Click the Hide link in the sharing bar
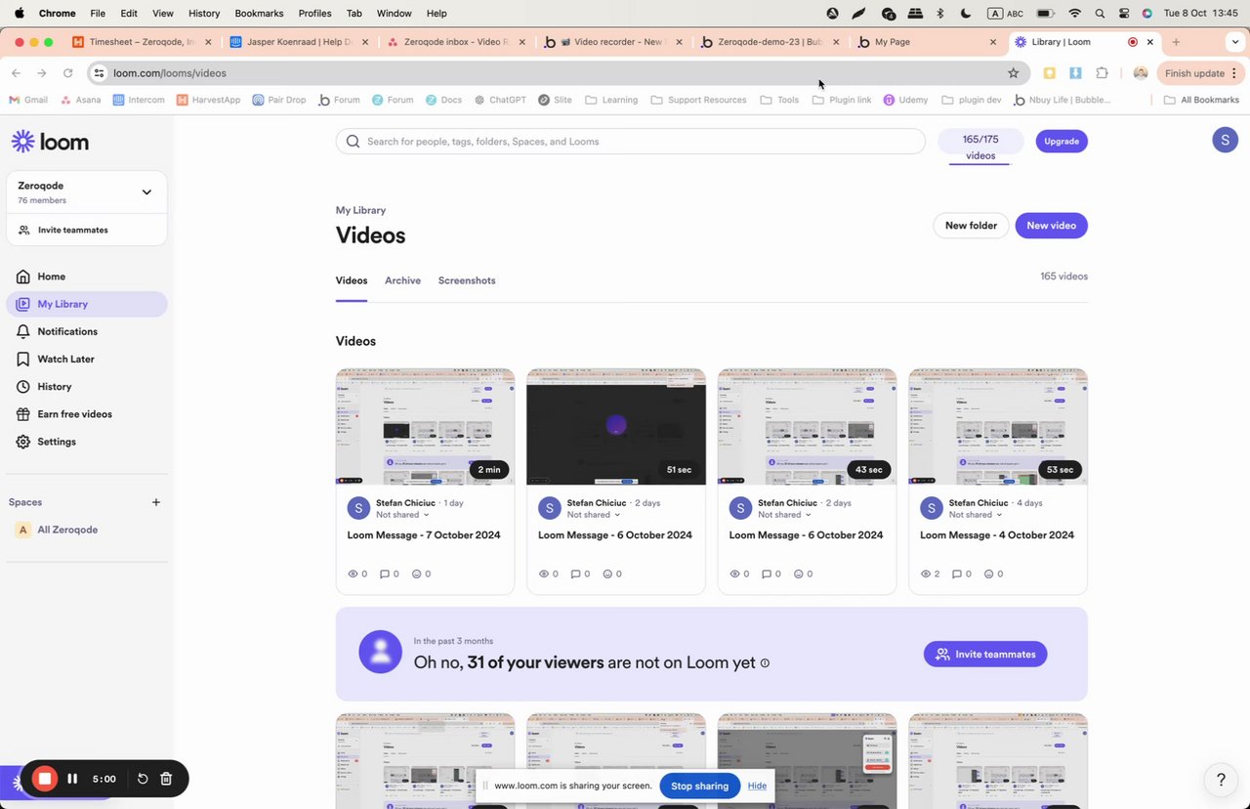Viewport: 1250px width, 809px height. click(x=757, y=786)
